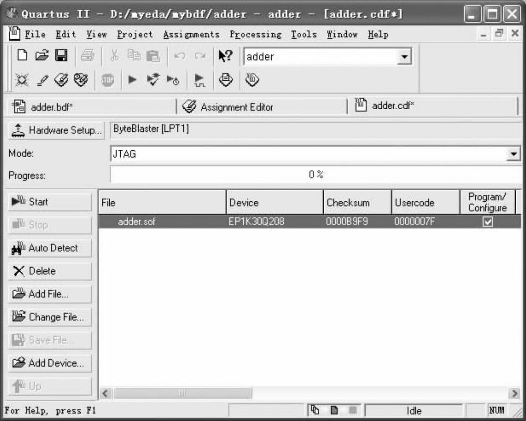
Task: Activate the context help pointer icon
Action: click(226, 56)
